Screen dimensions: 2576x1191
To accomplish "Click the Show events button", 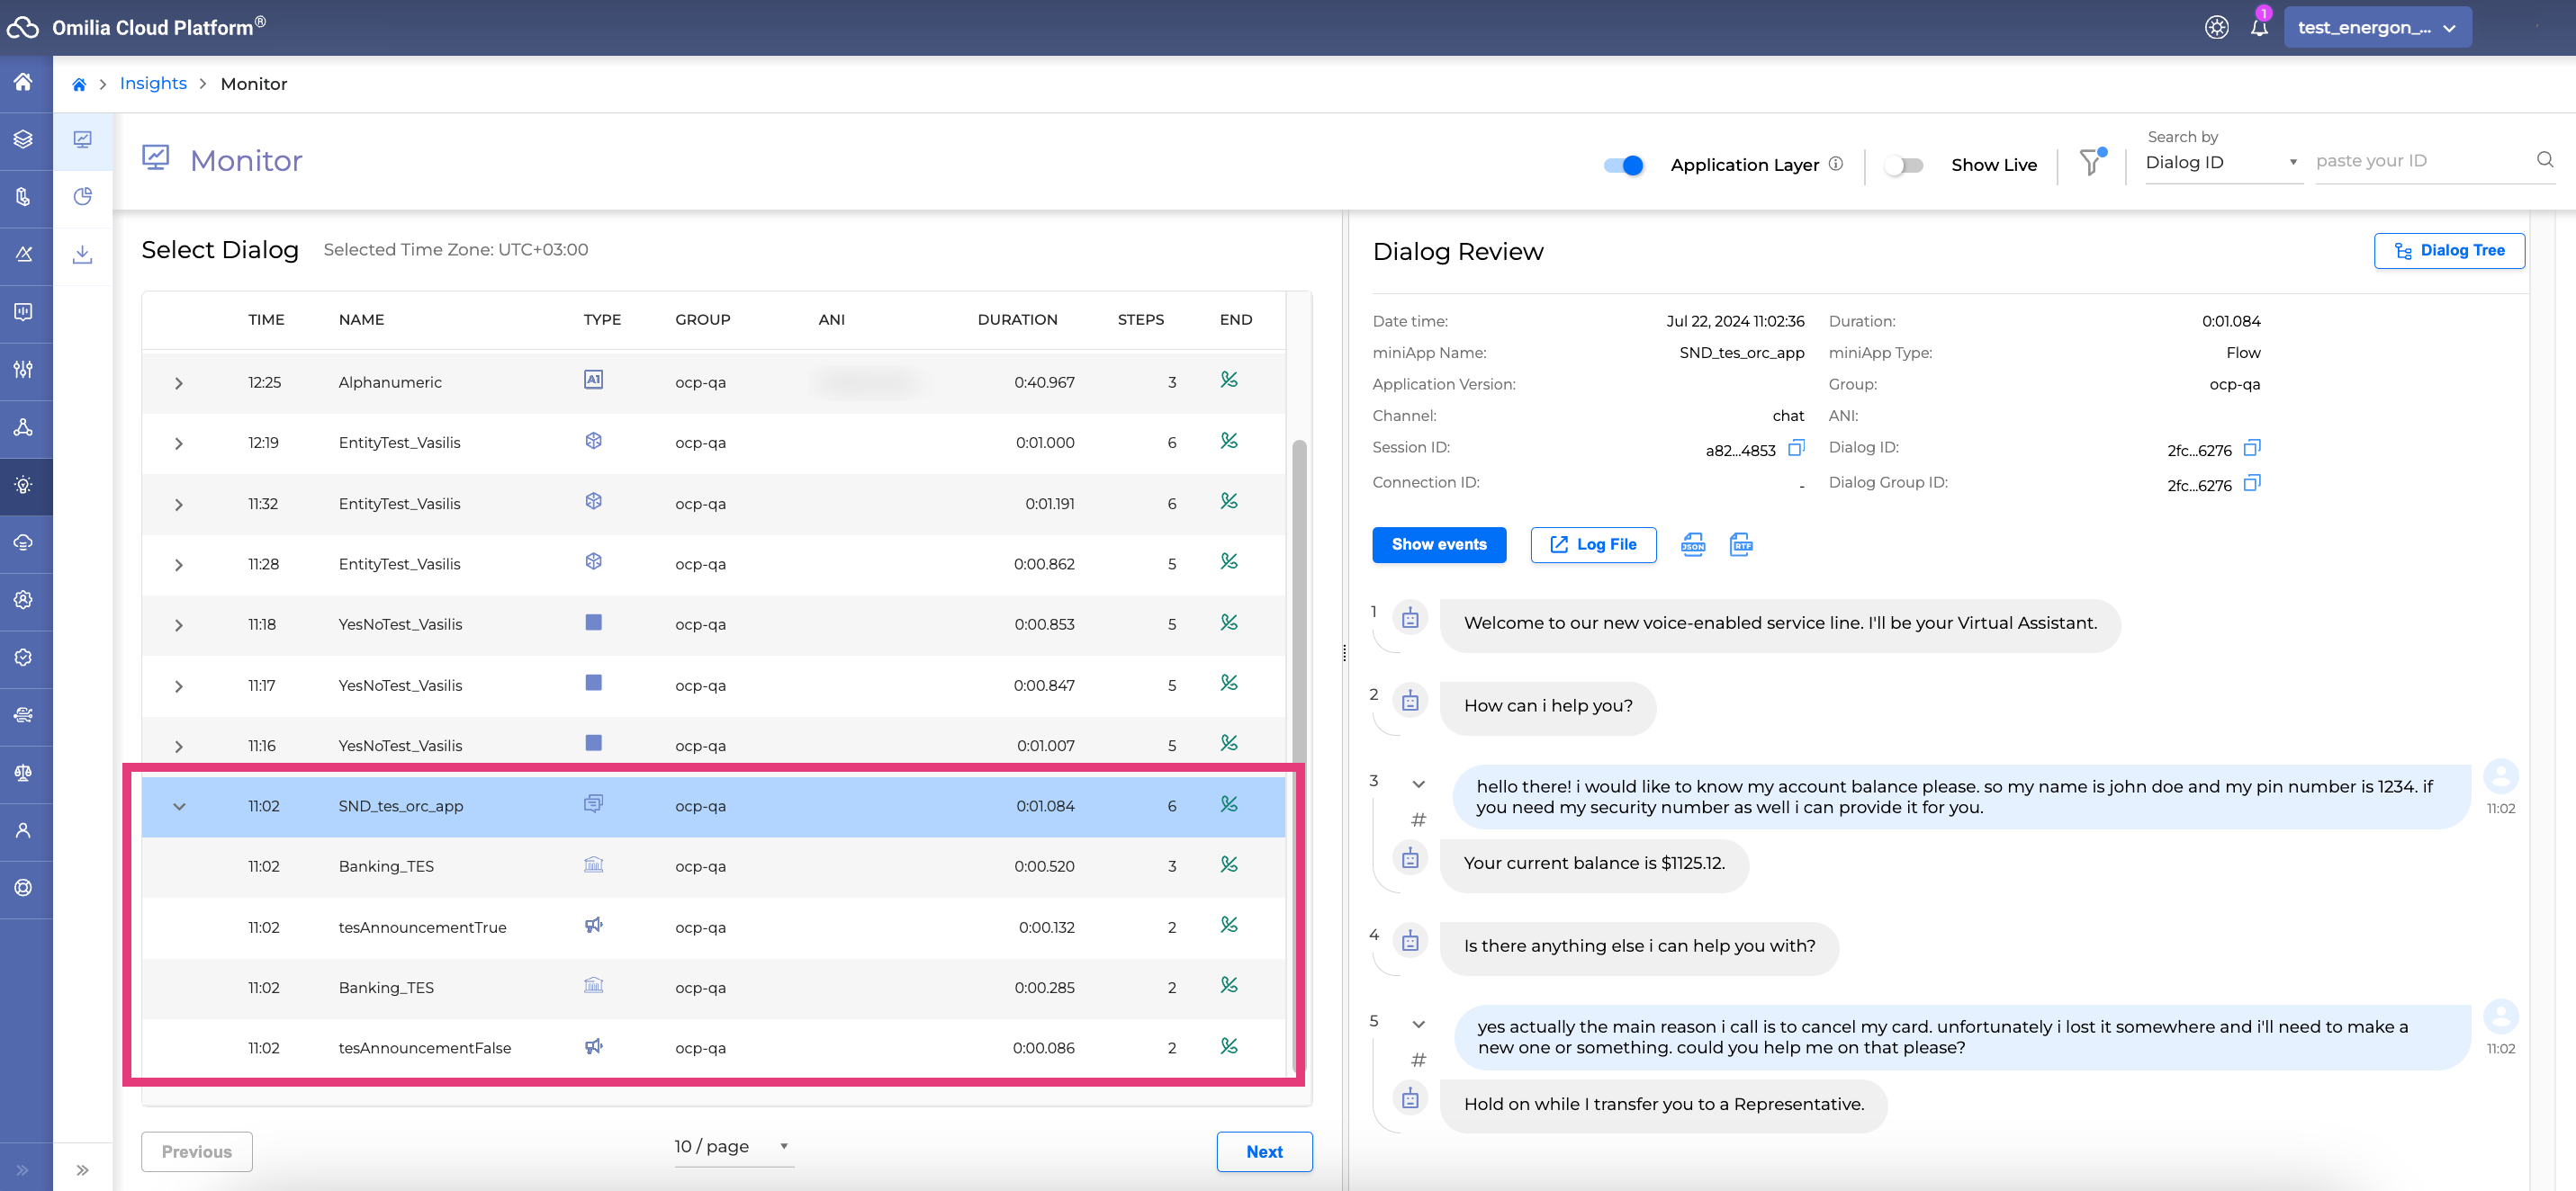I will (x=1439, y=544).
